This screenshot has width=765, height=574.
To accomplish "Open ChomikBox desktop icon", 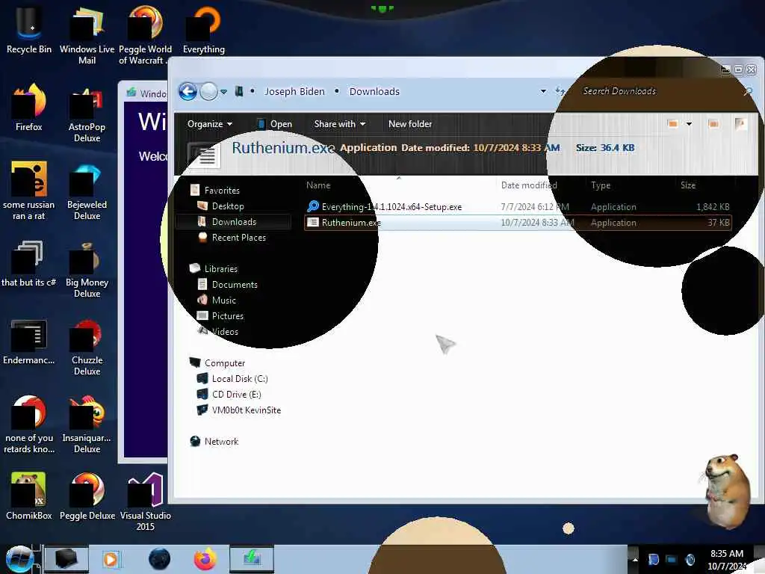I will (29, 496).
